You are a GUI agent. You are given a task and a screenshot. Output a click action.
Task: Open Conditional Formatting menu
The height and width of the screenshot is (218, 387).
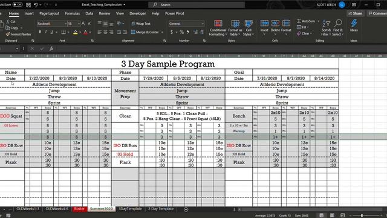(x=218, y=28)
